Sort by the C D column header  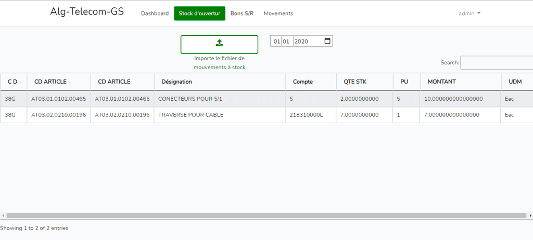tap(13, 82)
